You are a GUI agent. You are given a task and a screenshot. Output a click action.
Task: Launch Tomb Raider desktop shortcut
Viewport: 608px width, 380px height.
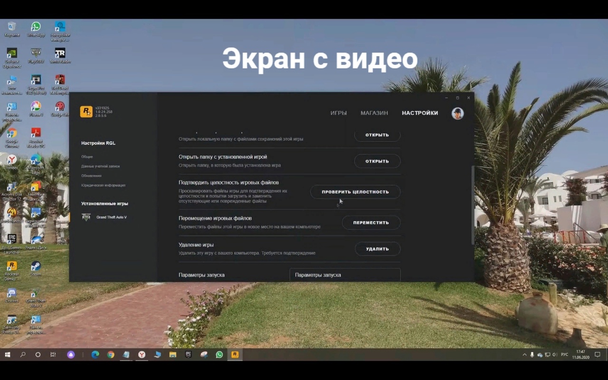[x=60, y=56]
